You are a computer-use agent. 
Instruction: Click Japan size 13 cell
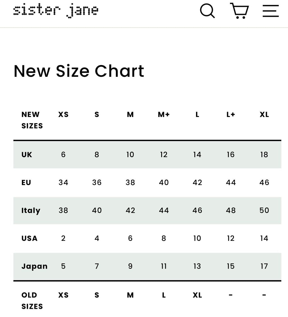[197, 266]
